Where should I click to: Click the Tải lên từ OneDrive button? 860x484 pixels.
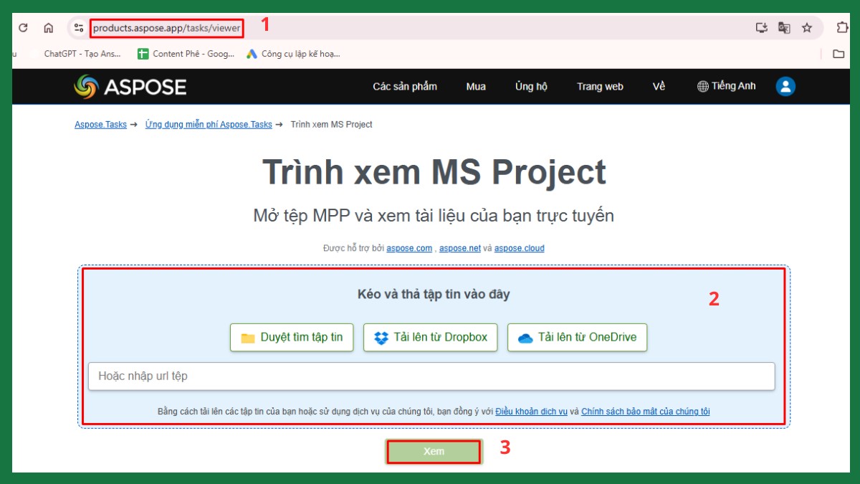pyautogui.click(x=577, y=338)
